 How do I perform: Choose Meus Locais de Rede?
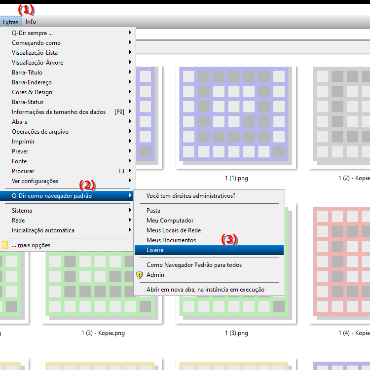click(x=209, y=230)
